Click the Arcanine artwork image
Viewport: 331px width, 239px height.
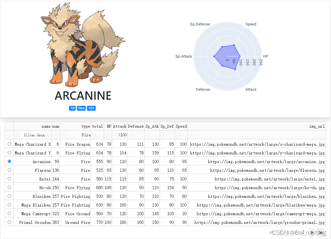(x=83, y=45)
